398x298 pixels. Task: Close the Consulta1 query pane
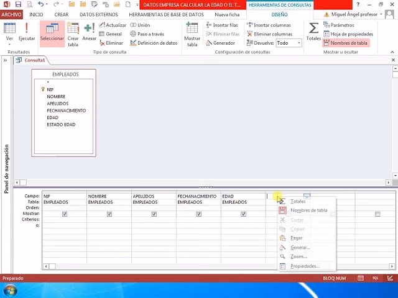click(393, 60)
